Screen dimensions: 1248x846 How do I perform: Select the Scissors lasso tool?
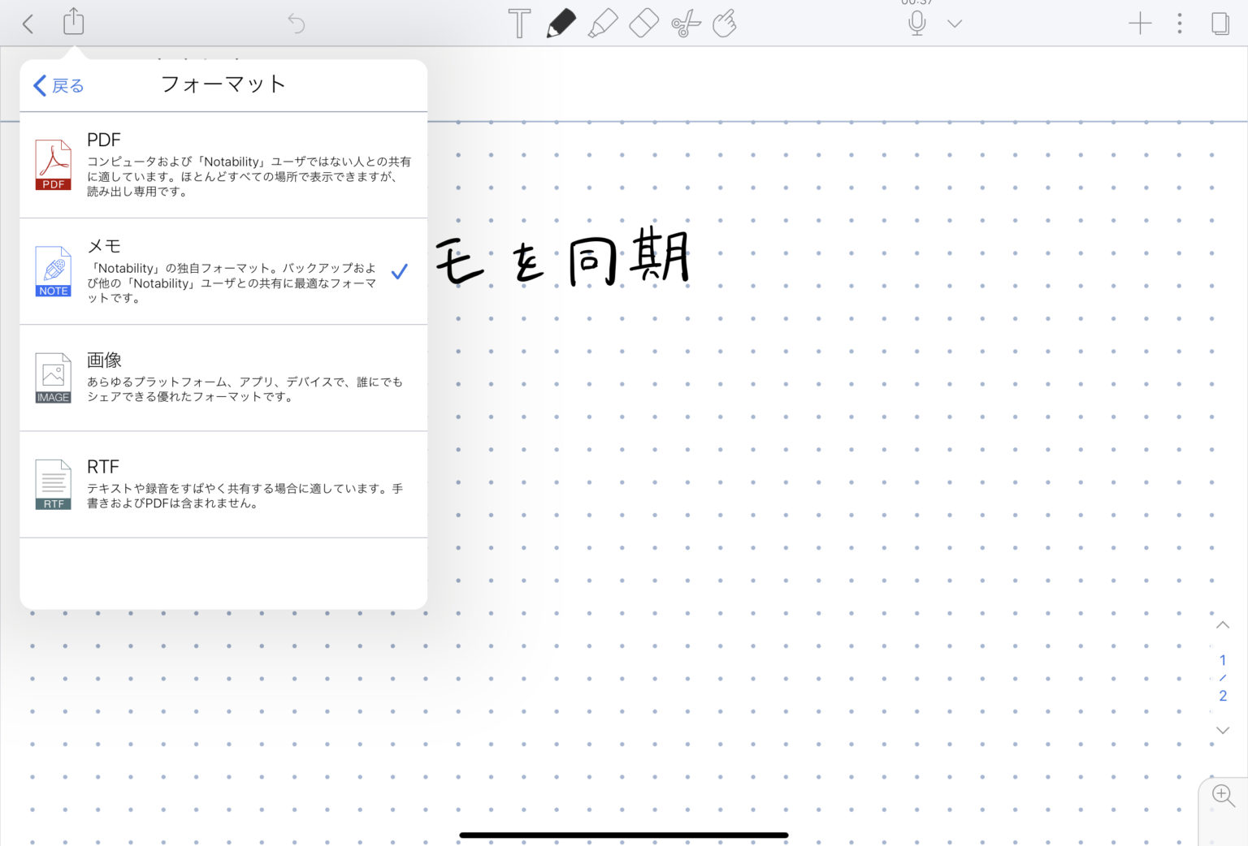685,23
